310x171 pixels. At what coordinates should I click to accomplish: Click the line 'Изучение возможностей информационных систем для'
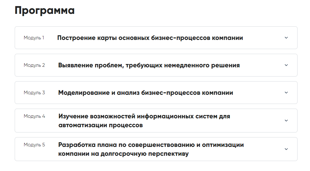[x=144, y=116]
